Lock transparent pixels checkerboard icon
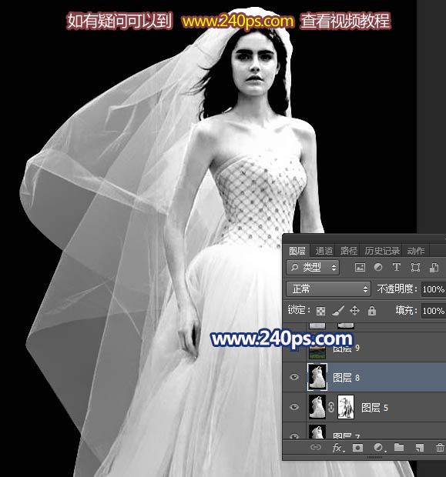Screen dimensions: 446x477 tap(320, 311)
